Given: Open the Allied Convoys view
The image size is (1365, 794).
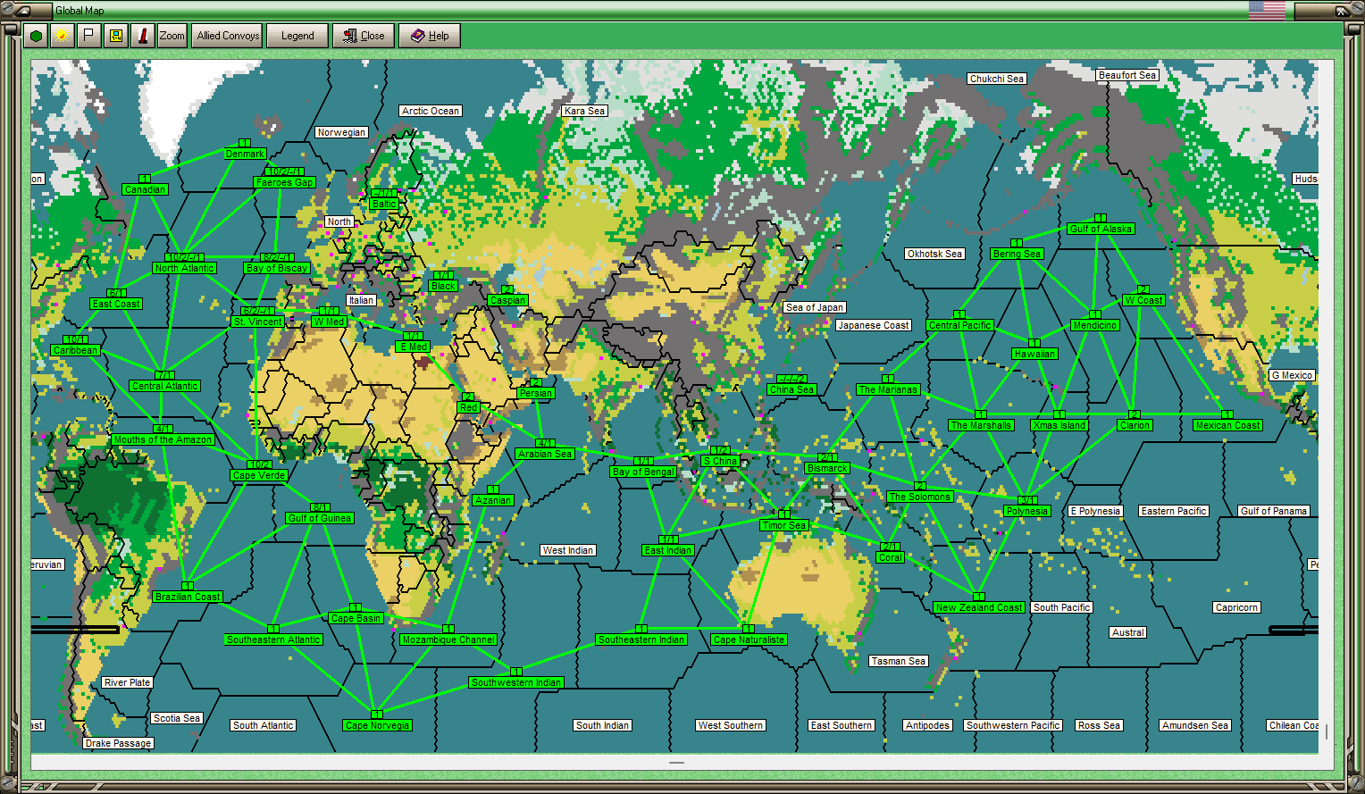Looking at the screenshot, I should click(x=228, y=36).
